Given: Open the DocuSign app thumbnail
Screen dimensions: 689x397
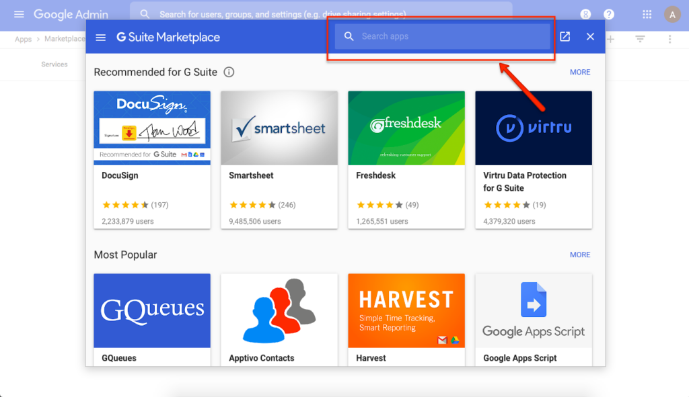Looking at the screenshot, I should pyautogui.click(x=152, y=128).
